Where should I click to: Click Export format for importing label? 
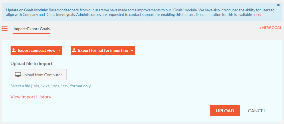coord(103,50)
